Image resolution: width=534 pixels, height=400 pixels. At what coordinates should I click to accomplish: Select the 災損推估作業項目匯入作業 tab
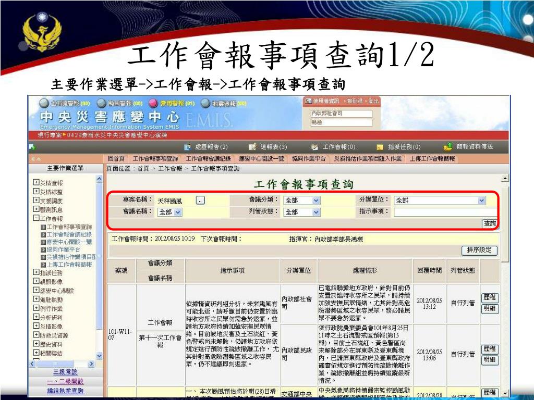[368, 158]
